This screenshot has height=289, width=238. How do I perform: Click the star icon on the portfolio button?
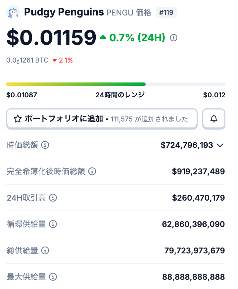point(17,119)
